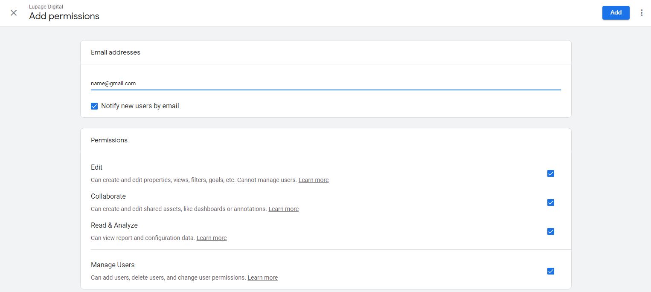Select the Email addresses section header

click(x=115, y=52)
